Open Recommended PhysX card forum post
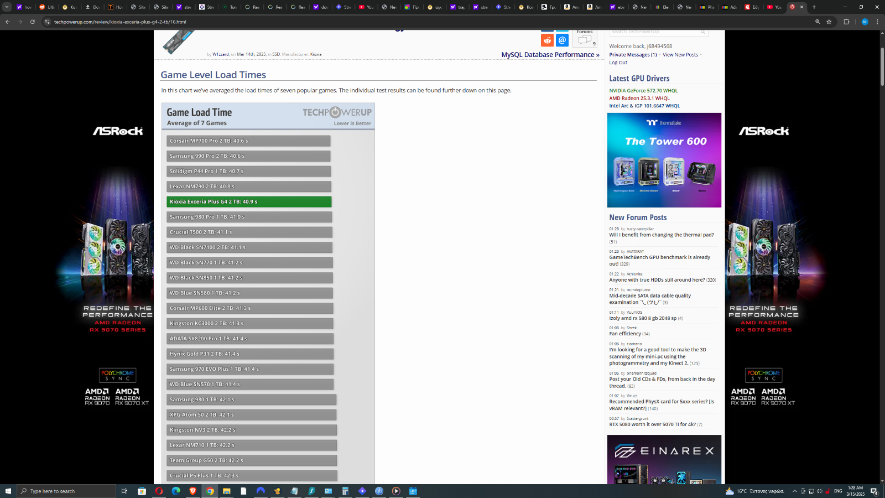The width and height of the screenshot is (885, 498). 662,405
